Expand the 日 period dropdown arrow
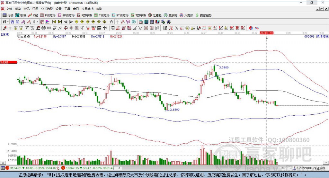The image size is (329, 178). [x=8, y=22]
